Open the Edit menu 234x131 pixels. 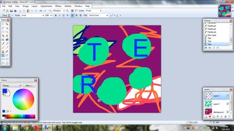pyautogui.click(x=10, y=6)
